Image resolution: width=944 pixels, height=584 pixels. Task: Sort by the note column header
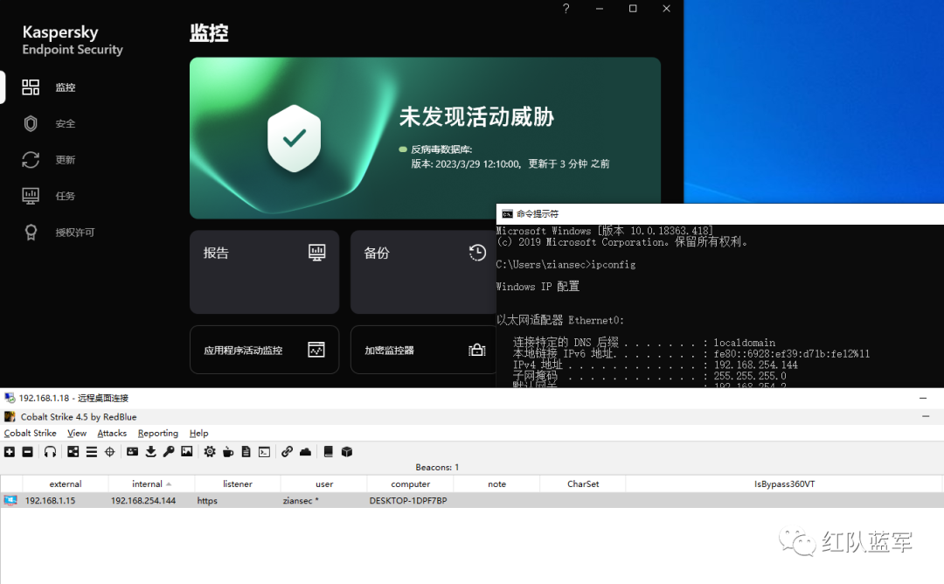[496, 483]
